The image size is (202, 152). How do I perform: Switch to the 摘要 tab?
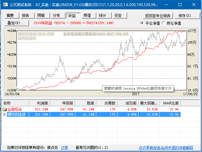point(10,16)
